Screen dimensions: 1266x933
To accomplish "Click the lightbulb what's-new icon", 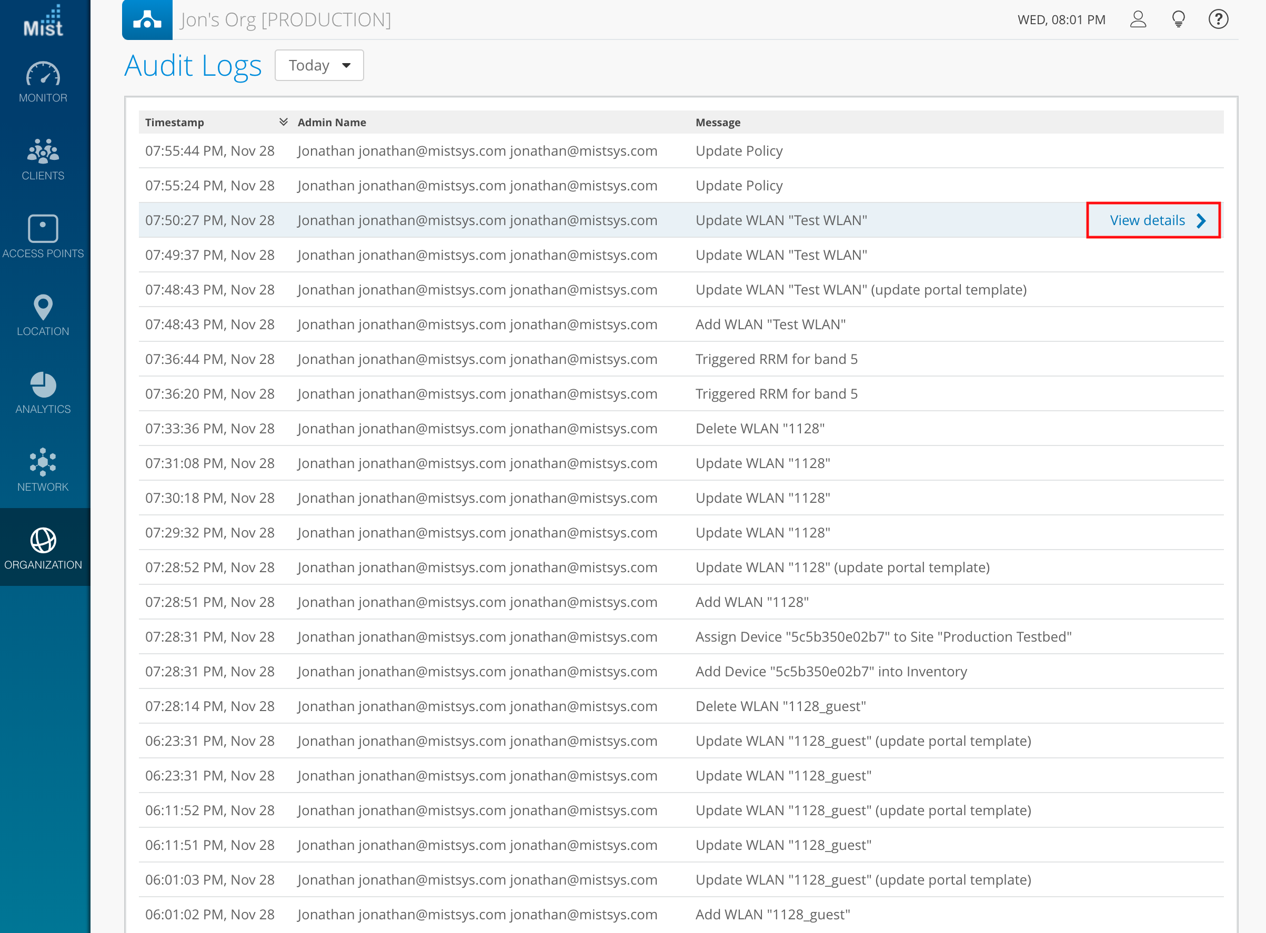I will (x=1178, y=20).
